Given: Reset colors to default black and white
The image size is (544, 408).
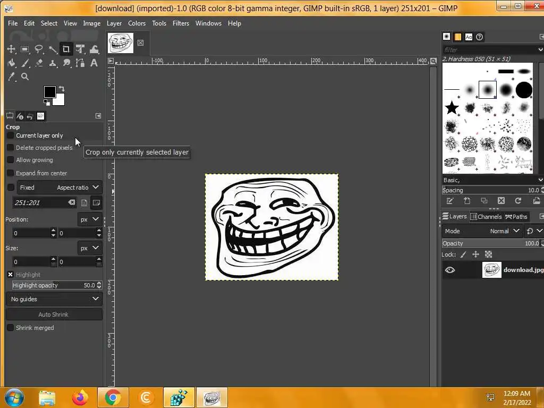Looking at the screenshot, I should pos(46,102).
